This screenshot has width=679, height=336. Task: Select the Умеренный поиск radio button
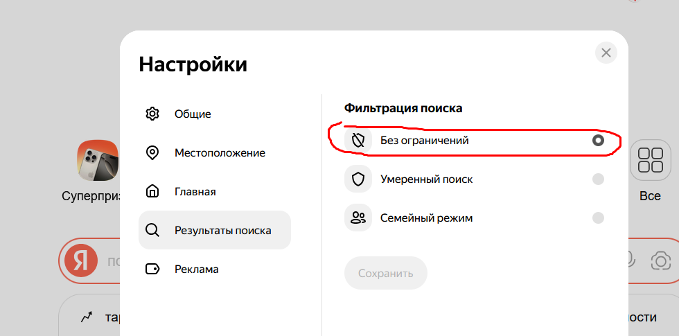pos(598,179)
